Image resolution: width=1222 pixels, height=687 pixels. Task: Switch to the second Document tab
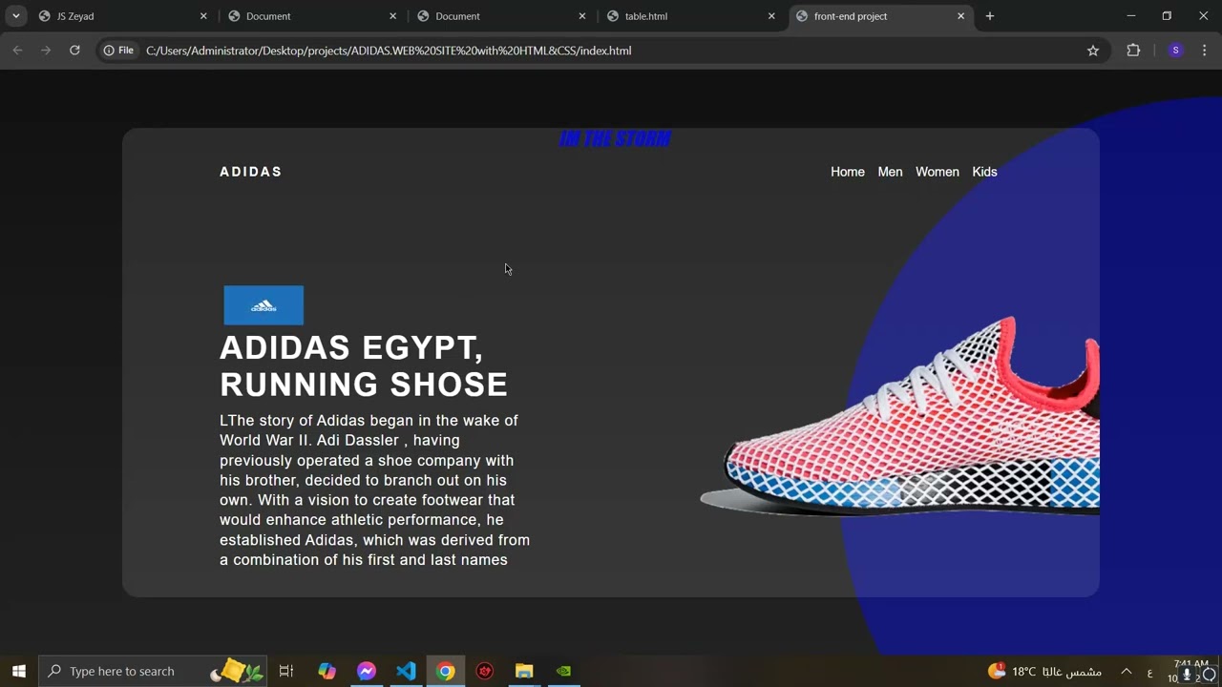coord(501,16)
